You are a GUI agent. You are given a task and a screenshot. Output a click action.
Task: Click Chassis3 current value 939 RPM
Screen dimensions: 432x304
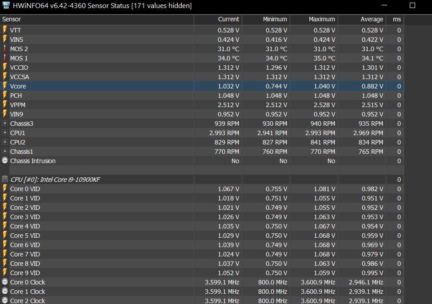227,124
